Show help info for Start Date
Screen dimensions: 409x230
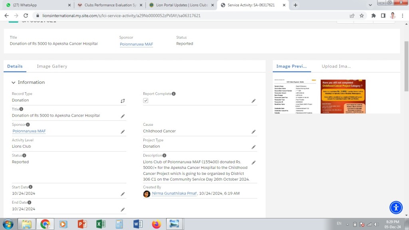click(x=30, y=187)
